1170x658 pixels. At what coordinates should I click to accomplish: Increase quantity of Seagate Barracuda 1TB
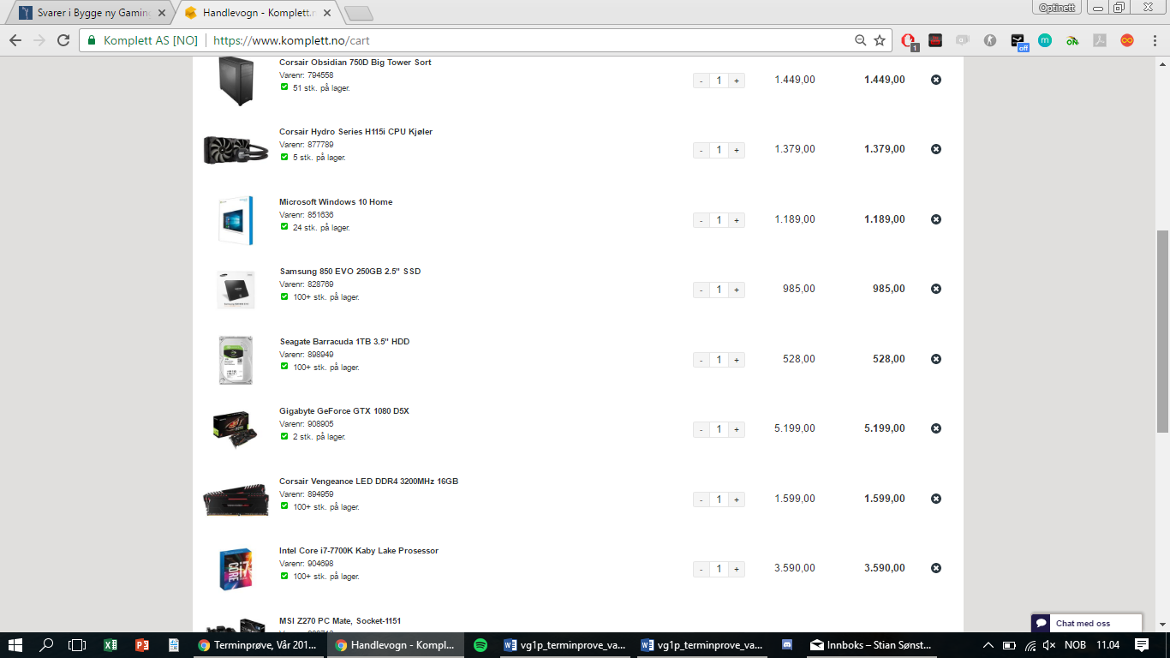(737, 360)
